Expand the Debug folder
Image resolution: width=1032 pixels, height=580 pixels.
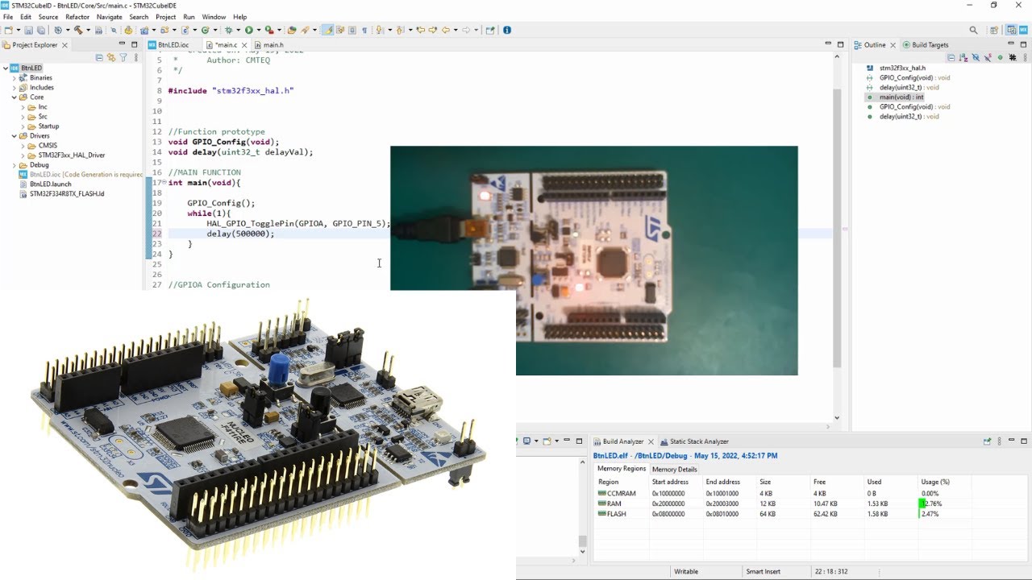(x=15, y=164)
